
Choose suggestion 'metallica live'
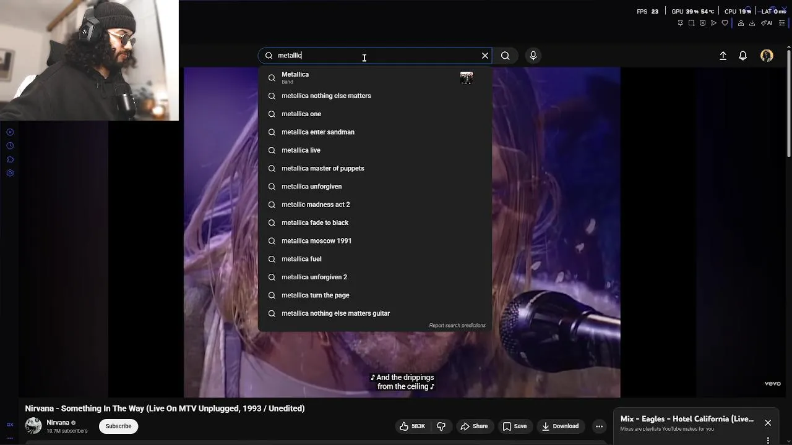(375, 150)
